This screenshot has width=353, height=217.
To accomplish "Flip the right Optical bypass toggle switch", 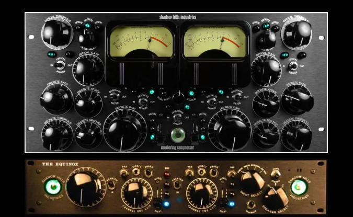I will click(x=293, y=66).
